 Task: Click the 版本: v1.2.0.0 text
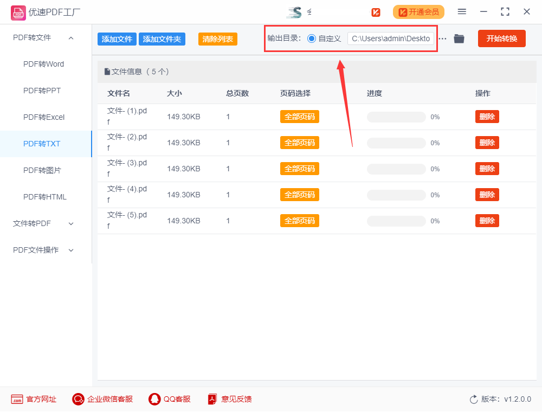506,399
